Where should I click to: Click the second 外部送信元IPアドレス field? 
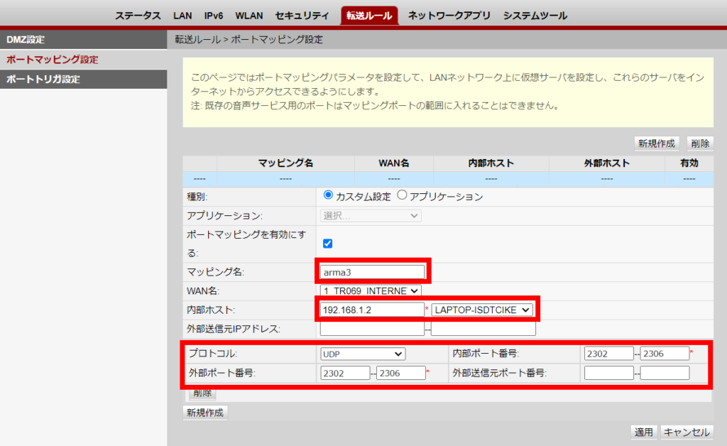click(x=483, y=329)
